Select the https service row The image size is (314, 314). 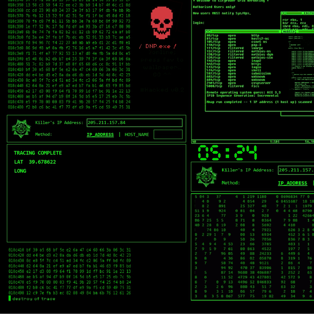[x=234, y=64]
